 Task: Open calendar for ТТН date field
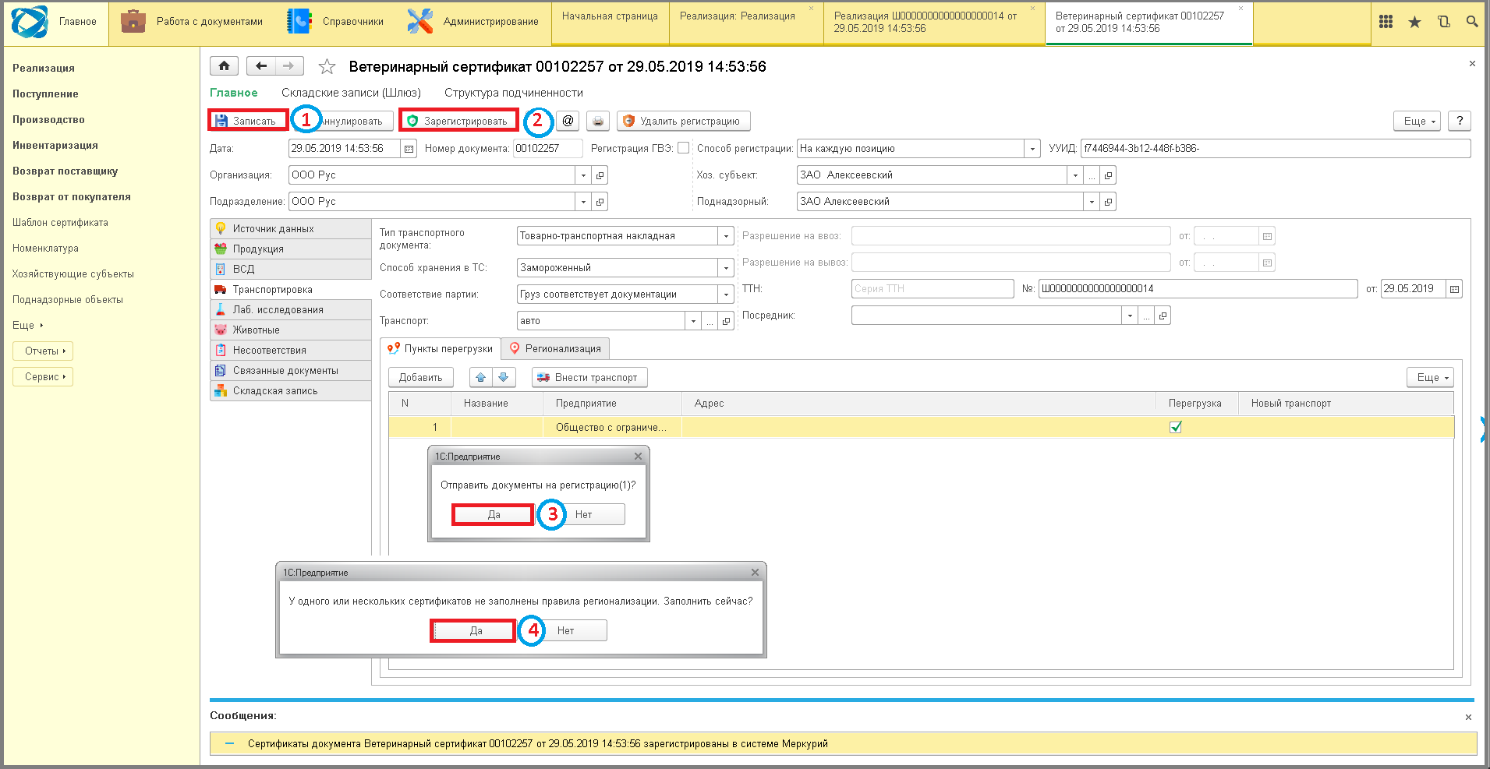pos(1454,289)
